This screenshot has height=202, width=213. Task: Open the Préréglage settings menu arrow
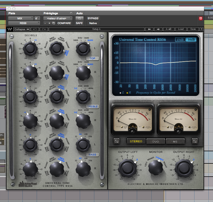click(71, 13)
